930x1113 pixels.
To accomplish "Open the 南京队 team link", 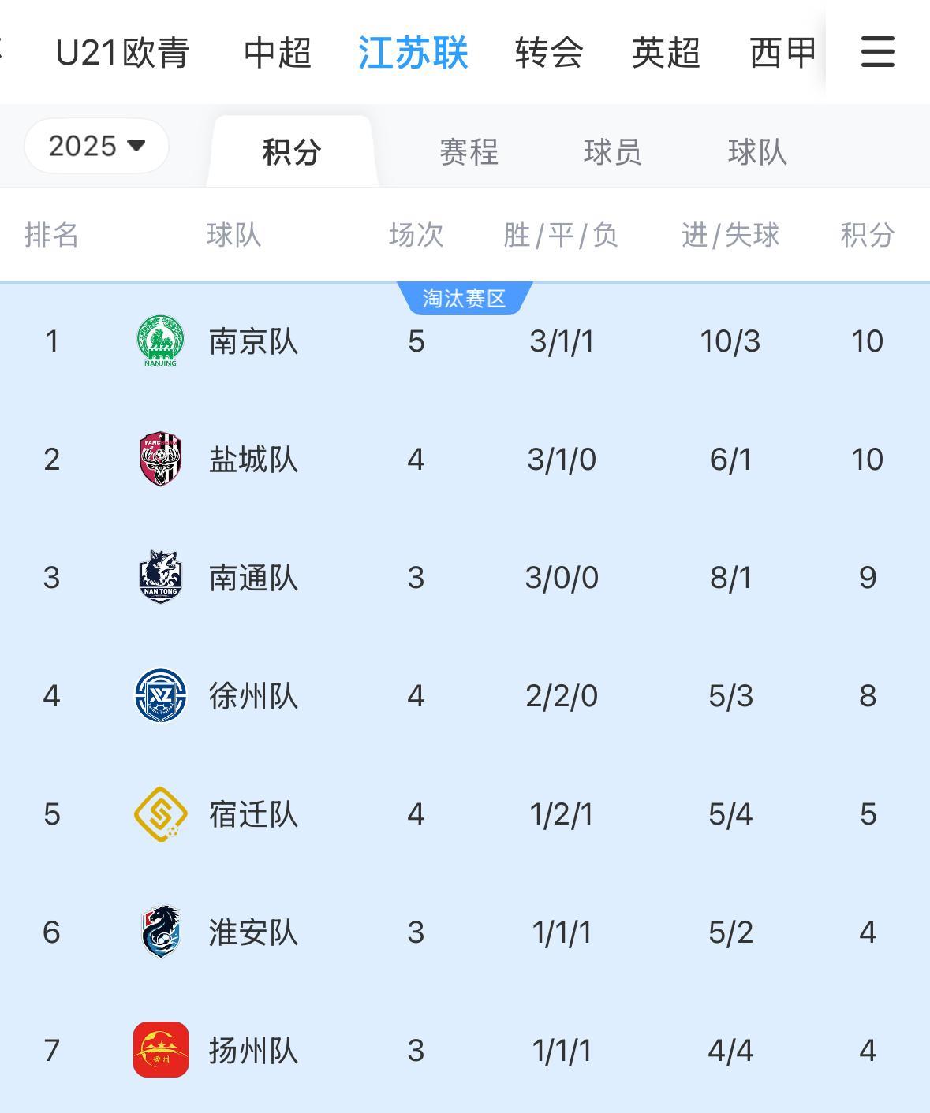I will [x=253, y=341].
